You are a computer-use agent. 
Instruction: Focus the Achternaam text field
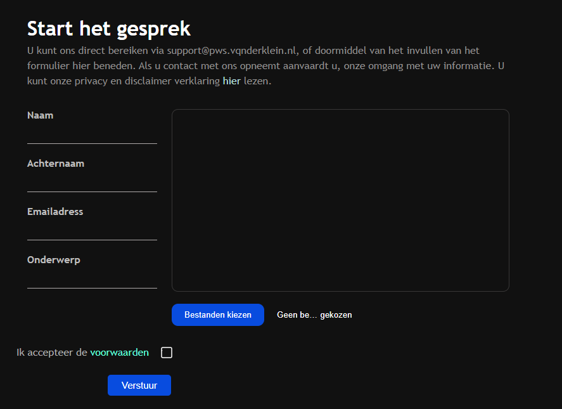click(92, 182)
